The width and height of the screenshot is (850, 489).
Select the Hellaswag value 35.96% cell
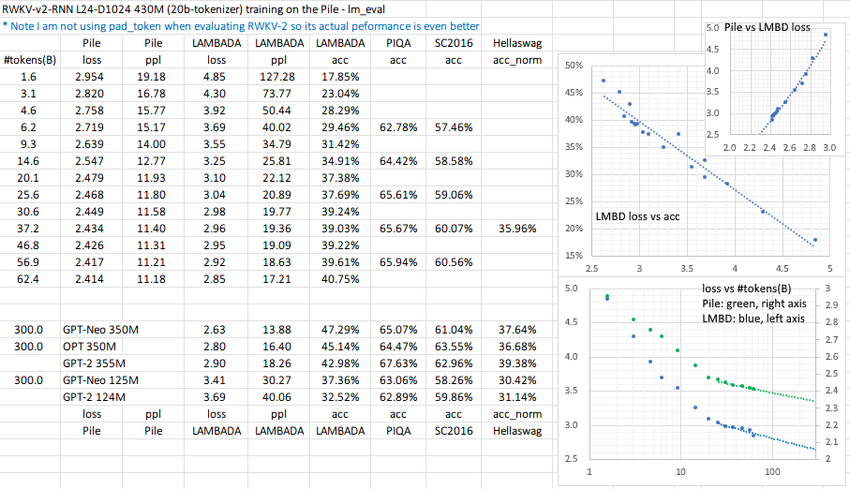(x=516, y=228)
